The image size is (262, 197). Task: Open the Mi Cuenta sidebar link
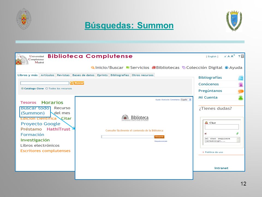point(208,97)
